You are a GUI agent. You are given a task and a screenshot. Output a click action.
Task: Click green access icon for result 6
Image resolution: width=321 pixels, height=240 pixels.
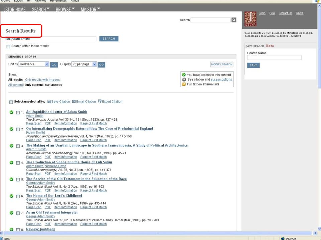[11, 196]
